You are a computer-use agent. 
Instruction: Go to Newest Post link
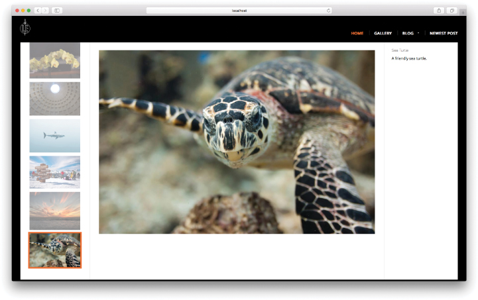click(444, 33)
